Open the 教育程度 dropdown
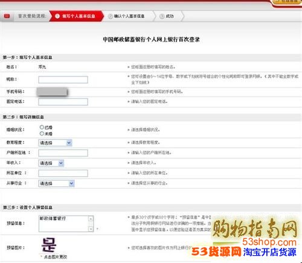This screenshot has width=302, height=263. point(55,143)
